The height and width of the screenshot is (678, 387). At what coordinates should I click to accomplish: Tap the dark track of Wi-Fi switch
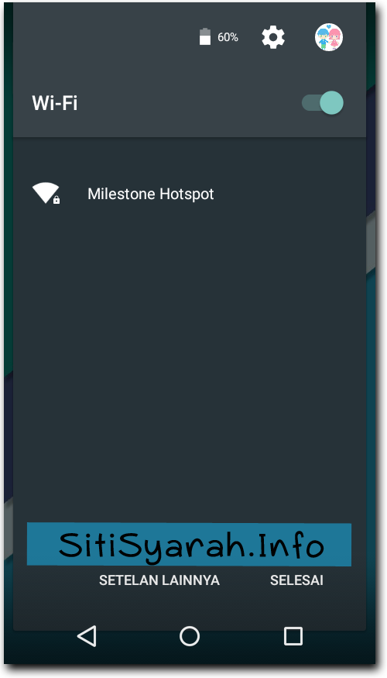pos(310,103)
